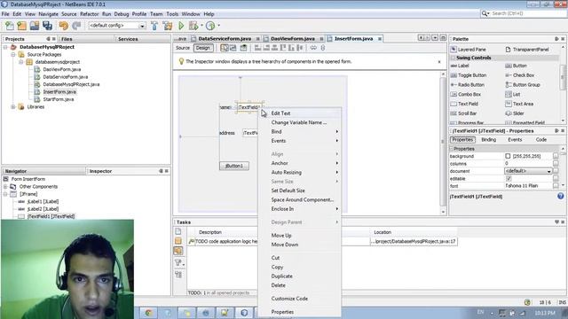Viewport: 568px width, 319px height.
Task: Click the search magnifier icon
Action: pyautogui.click(x=485, y=13)
